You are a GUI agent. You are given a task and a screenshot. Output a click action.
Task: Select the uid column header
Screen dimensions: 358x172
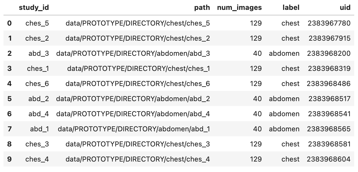[345, 8]
